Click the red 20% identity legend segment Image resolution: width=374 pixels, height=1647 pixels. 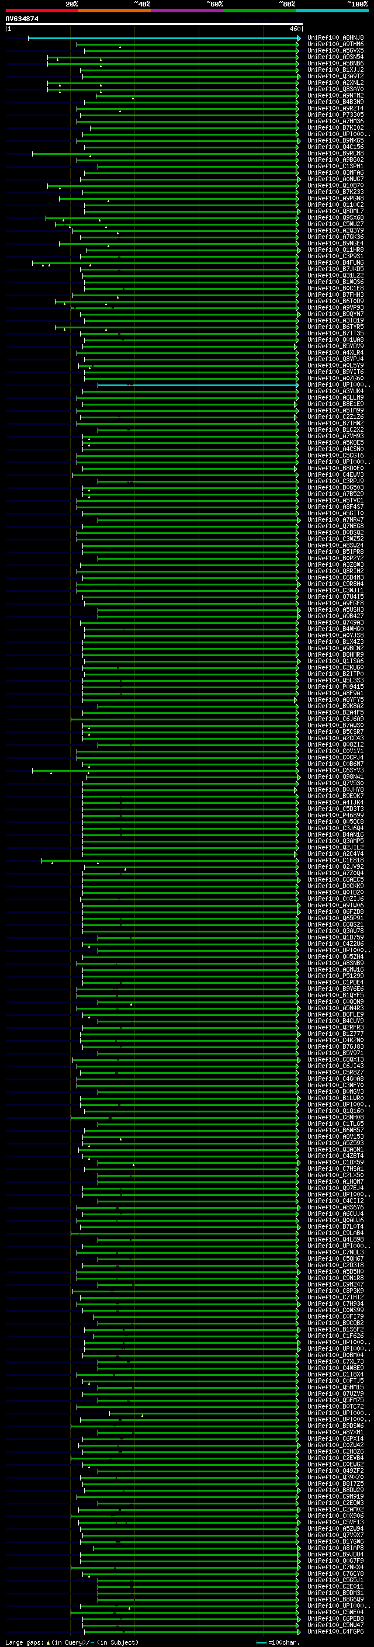click(x=41, y=11)
